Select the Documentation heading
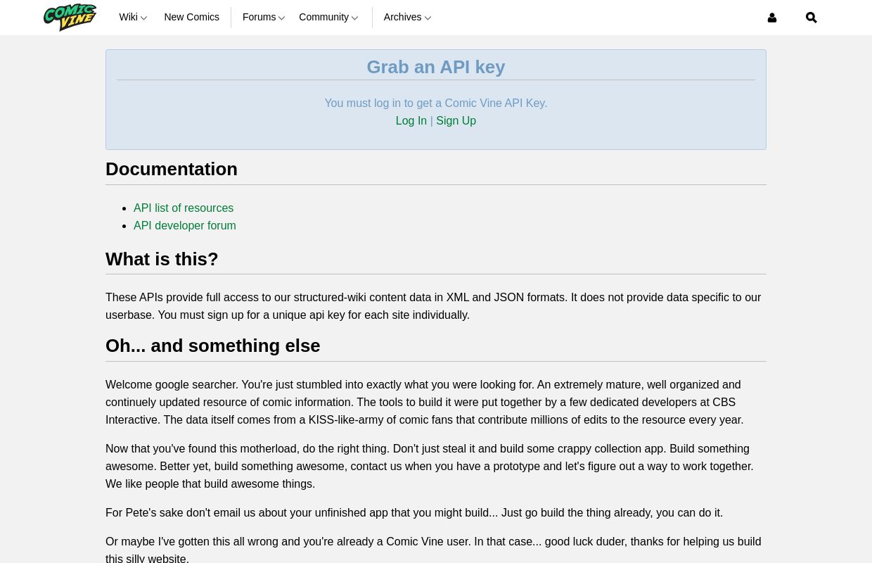Image resolution: width=872 pixels, height=563 pixels. coord(172,169)
